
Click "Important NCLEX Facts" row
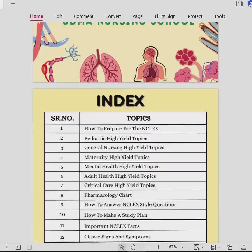click(143, 225)
